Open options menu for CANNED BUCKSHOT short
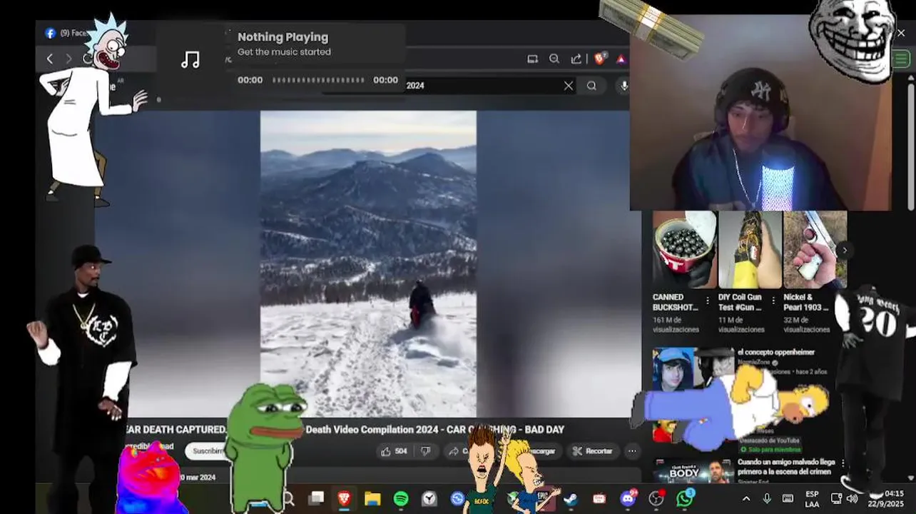916x514 pixels. 708,301
